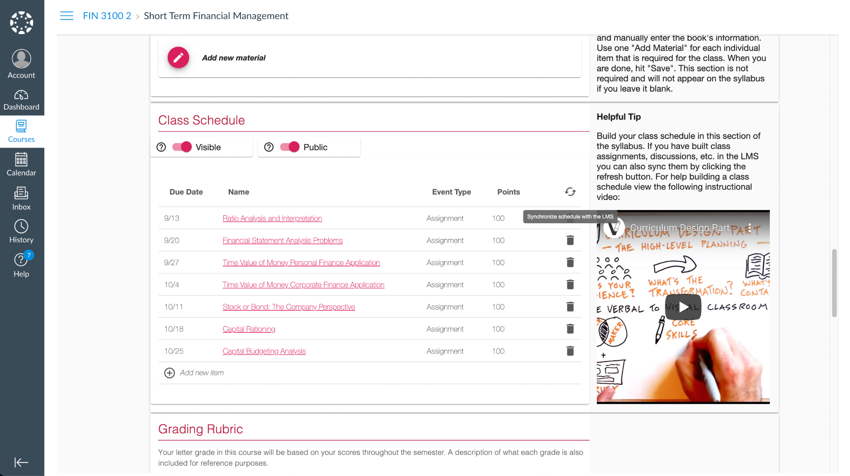
Task: Play the Curriculum Design video
Action: (683, 307)
